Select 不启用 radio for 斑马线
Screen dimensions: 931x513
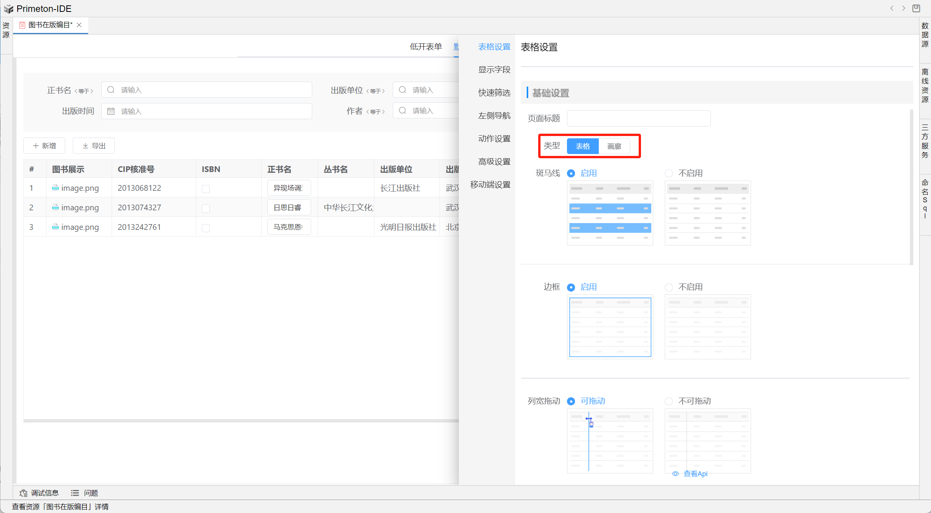669,173
